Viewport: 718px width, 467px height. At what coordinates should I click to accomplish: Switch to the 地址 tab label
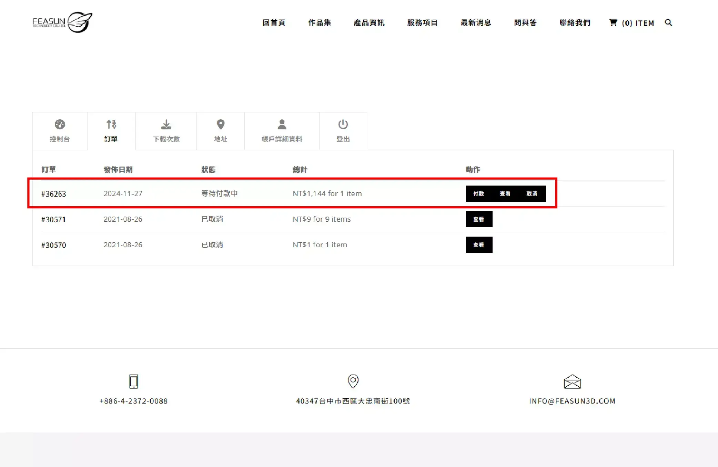click(x=221, y=139)
